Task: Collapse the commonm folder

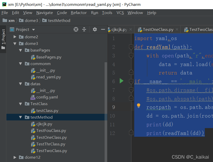Action: point(20,64)
